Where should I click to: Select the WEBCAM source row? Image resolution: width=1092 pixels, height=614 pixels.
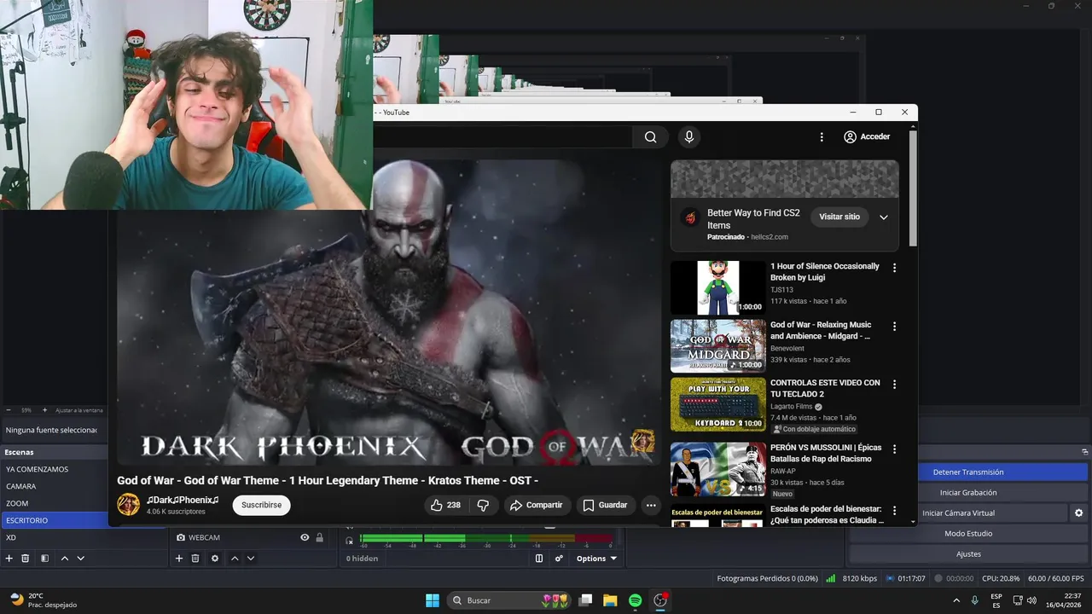pyautogui.click(x=249, y=537)
